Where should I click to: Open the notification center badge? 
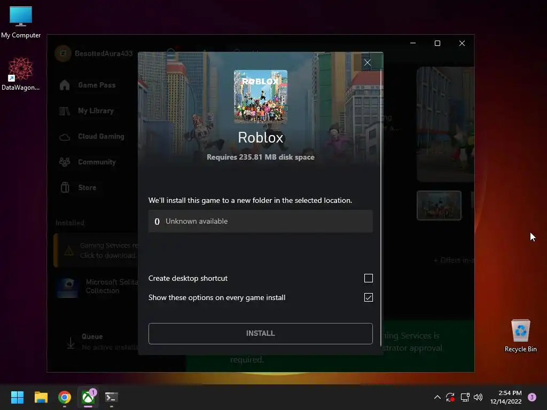[532, 397]
